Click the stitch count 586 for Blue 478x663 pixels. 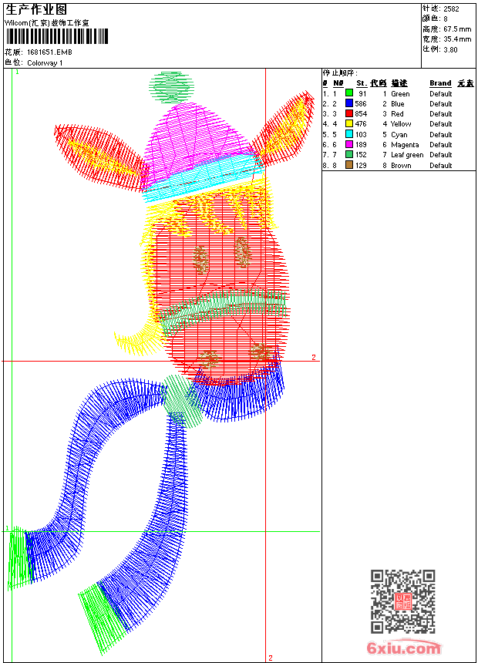(361, 103)
